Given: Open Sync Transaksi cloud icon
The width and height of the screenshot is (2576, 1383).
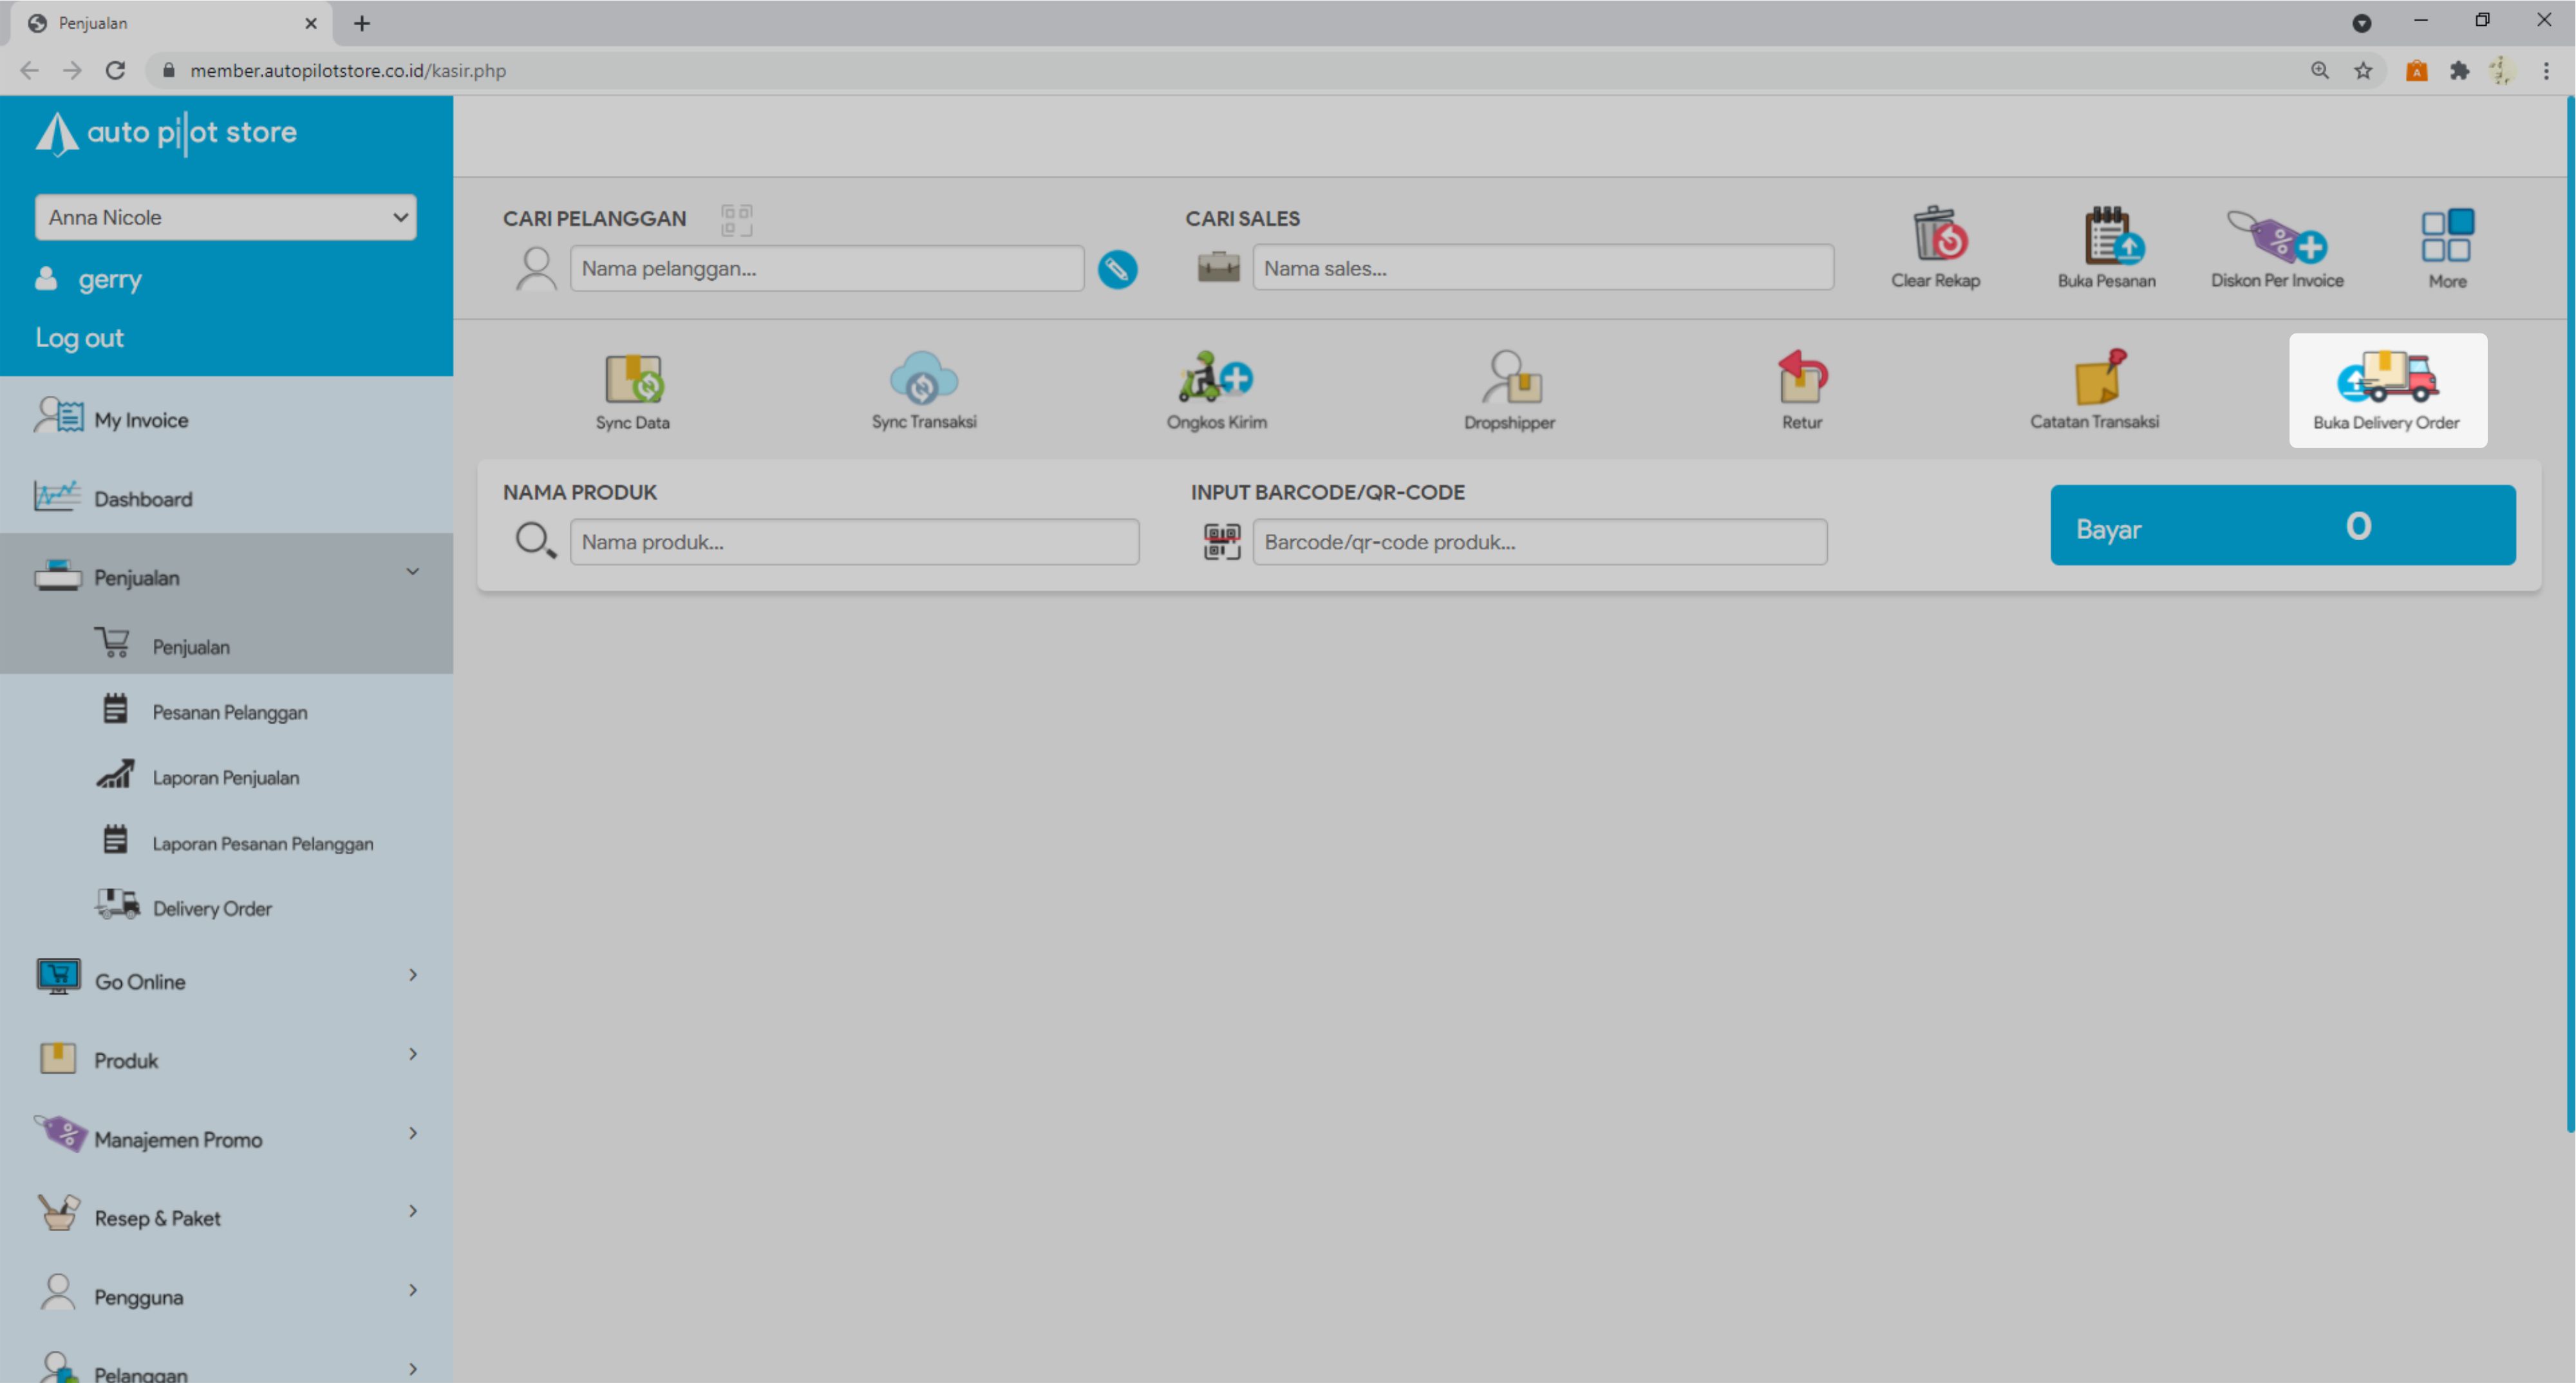Looking at the screenshot, I should coord(923,379).
